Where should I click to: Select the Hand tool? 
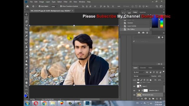[x=26, y=82]
